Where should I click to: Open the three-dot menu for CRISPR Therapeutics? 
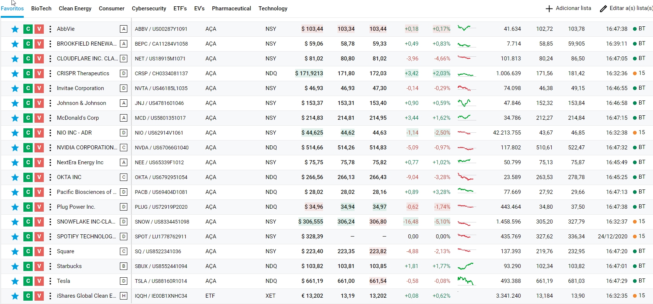[50, 73]
